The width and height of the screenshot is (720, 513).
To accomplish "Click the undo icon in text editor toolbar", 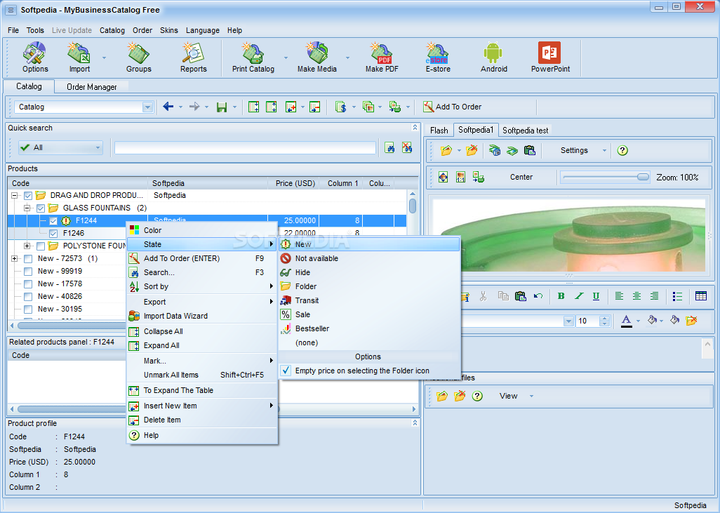I will coord(538,296).
